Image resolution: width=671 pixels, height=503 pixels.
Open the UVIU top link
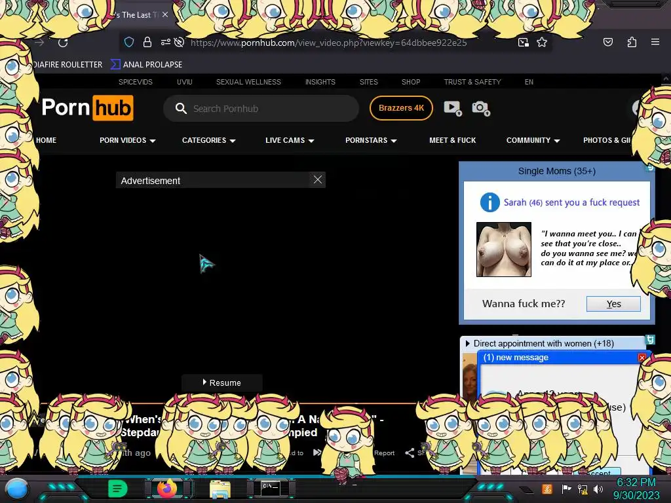click(184, 82)
